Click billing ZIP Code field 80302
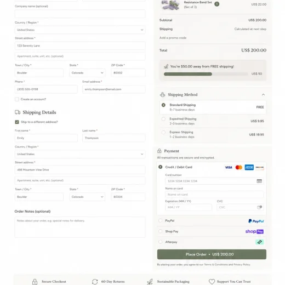Screen dimensions: 285x285 pyautogui.click(x=128, y=73)
